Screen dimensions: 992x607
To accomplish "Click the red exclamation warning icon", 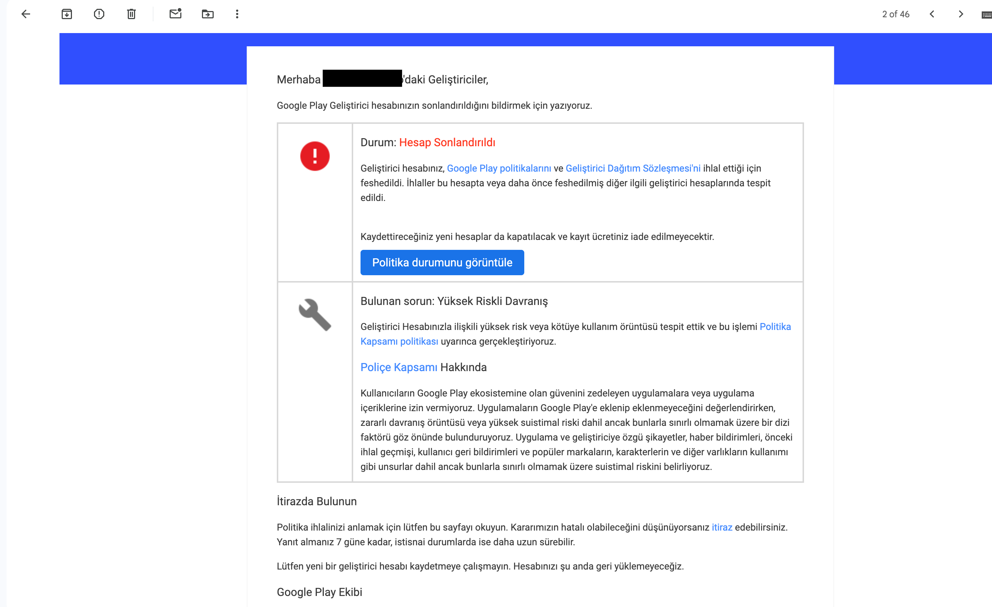I will 315,156.
